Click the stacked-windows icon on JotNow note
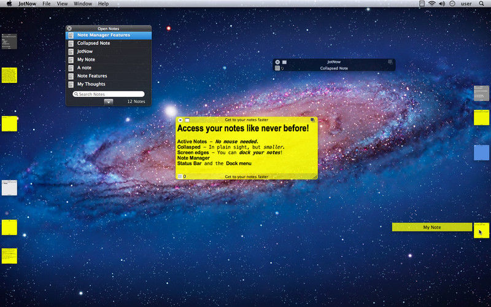 (390, 62)
